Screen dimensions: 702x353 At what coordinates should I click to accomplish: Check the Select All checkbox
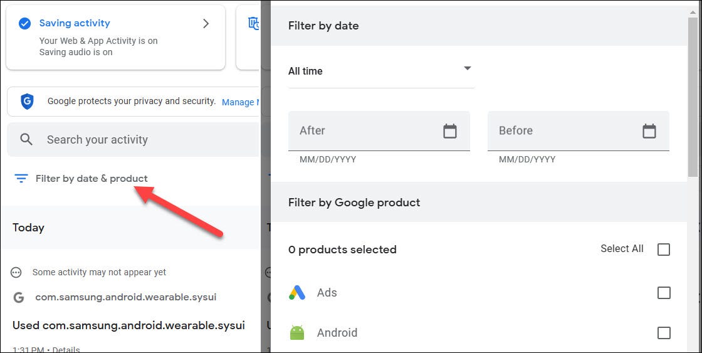tap(663, 250)
